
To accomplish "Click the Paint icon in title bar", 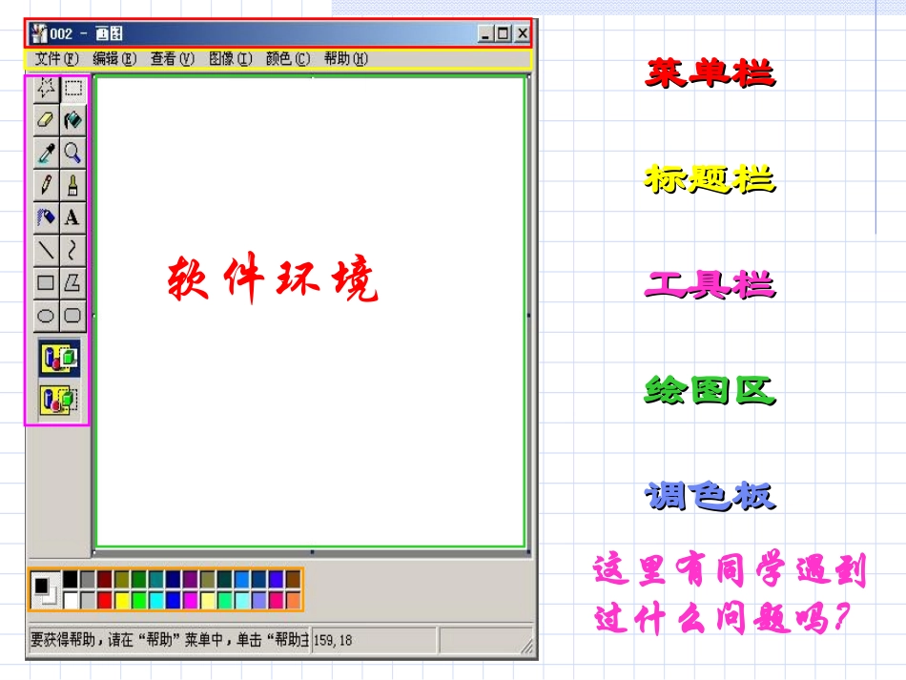I will (x=39, y=33).
